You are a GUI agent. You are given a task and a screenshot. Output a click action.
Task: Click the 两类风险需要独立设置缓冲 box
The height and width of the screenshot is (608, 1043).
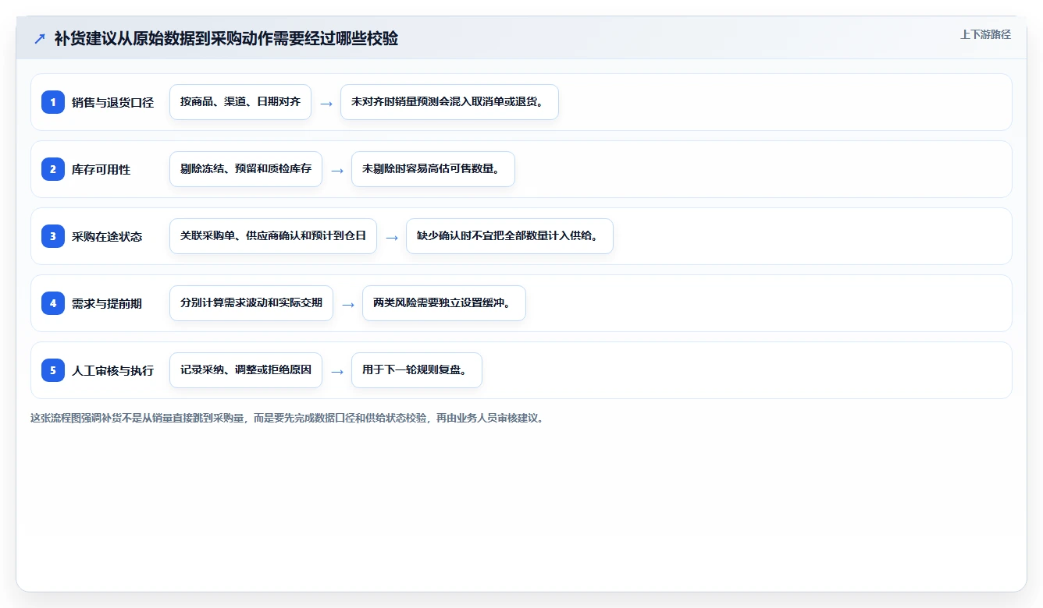coord(444,303)
